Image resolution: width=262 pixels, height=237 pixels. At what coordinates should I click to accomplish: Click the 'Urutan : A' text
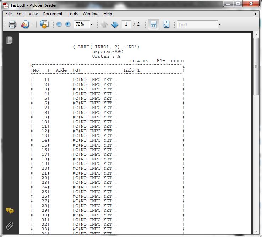(x=106, y=56)
